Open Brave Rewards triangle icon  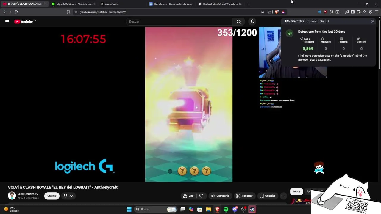pos(283,12)
